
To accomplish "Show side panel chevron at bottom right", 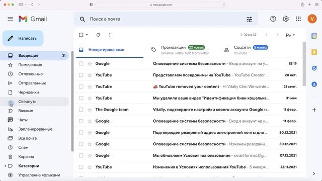I will point(314,174).
